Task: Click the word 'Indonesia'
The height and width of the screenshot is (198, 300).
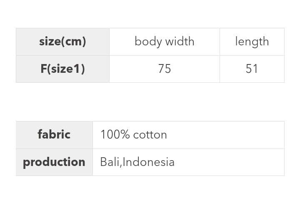Action: pyautogui.click(x=149, y=162)
